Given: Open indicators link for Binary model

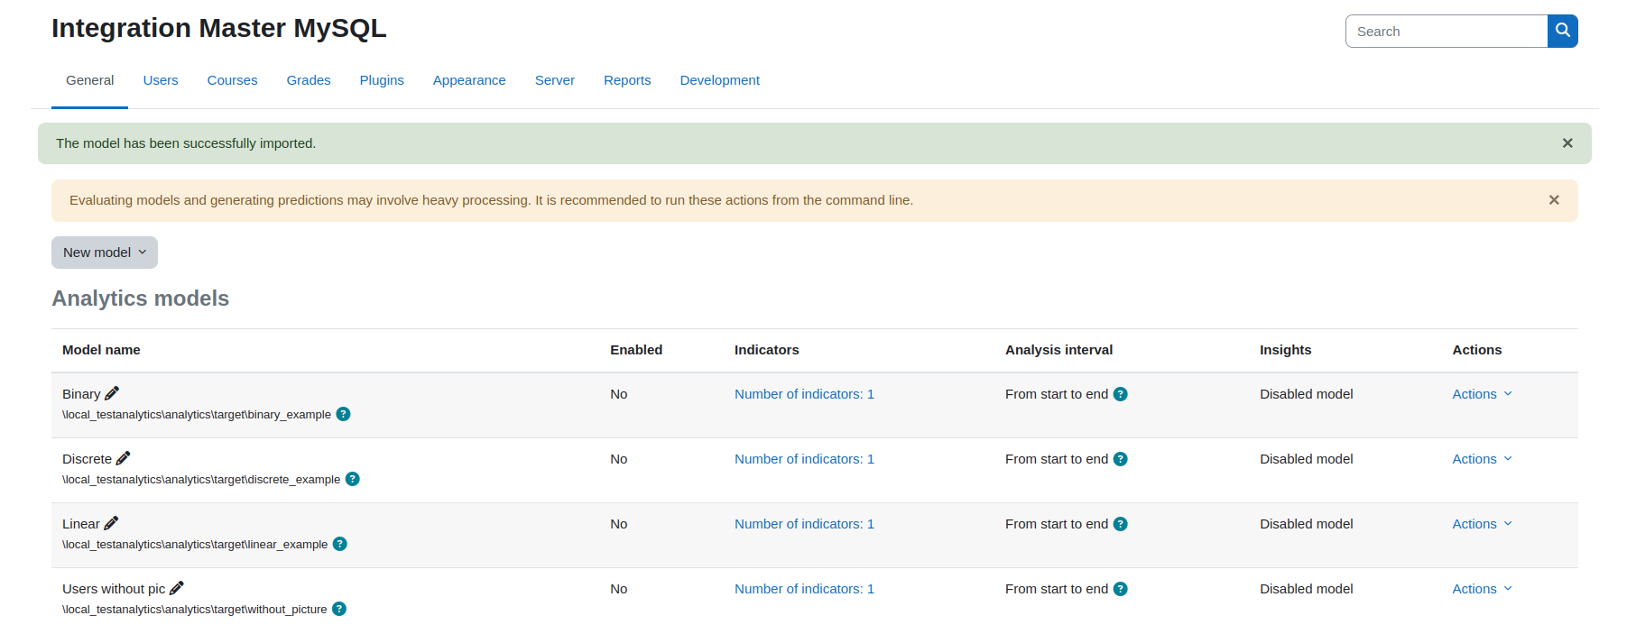Looking at the screenshot, I should coord(804,394).
